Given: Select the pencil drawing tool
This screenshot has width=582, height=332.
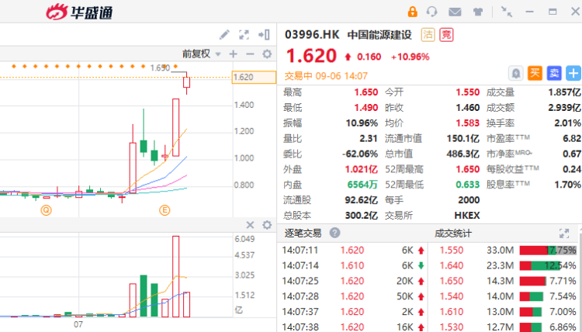Looking at the screenshot, I should (224, 35).
